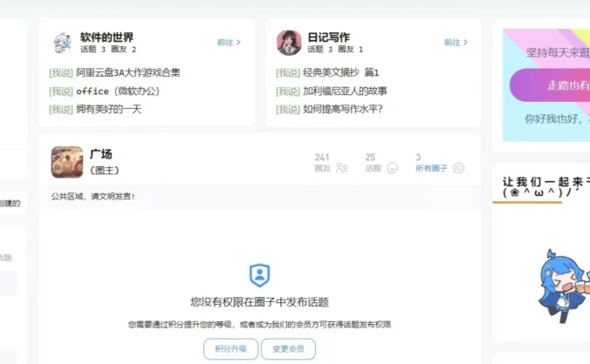Click the 日记写作 circle title
Screen dimensions: 590x364
(x=328, y=37)
